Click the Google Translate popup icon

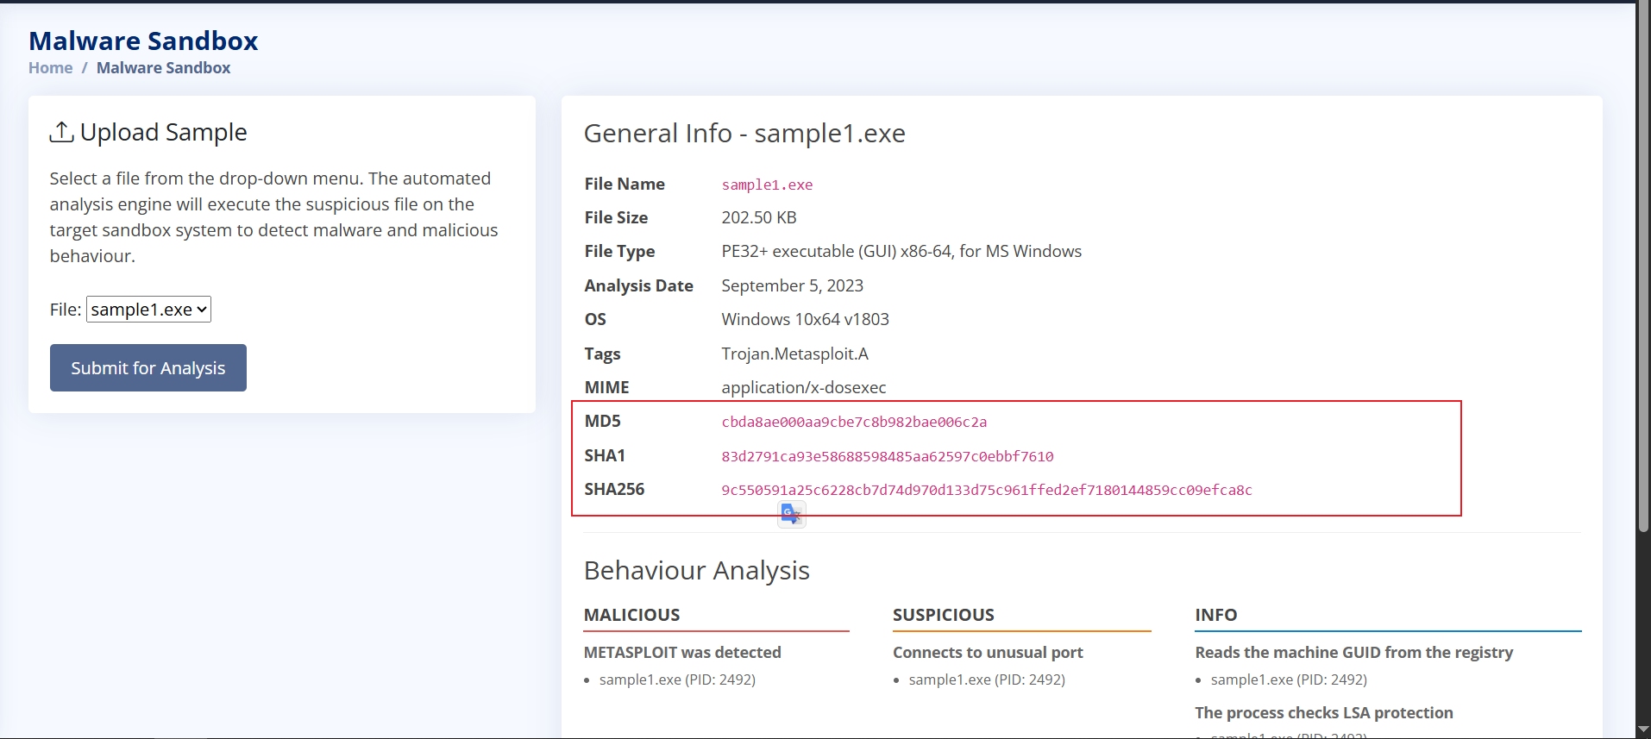coord(791,514)
